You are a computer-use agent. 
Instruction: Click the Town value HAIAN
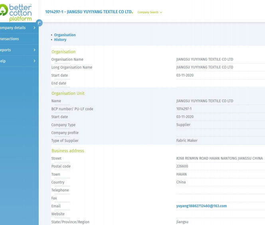(x=181, y=174)
